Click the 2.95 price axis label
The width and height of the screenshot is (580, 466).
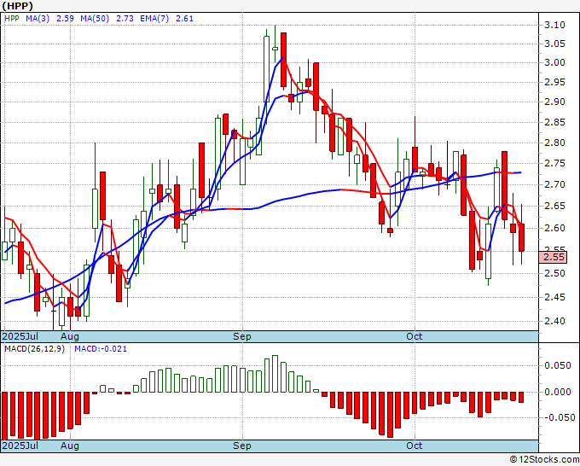pos(555,82)
